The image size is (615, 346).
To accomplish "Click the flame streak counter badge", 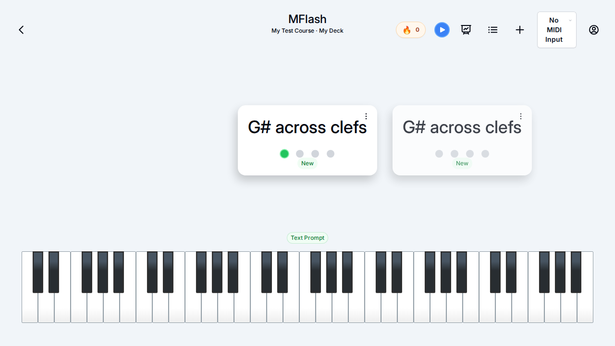I will [x=411, y=30].
